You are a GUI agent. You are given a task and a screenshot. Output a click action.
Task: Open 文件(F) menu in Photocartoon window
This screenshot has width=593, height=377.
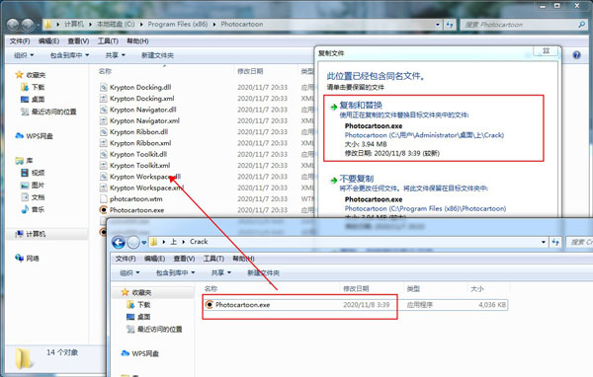20,41
